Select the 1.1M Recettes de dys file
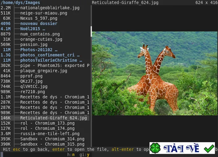 click(55, 97)
